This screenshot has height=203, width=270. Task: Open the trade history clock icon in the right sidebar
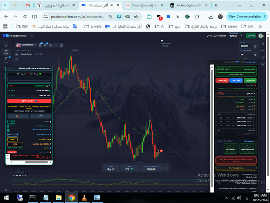[263, 57]
